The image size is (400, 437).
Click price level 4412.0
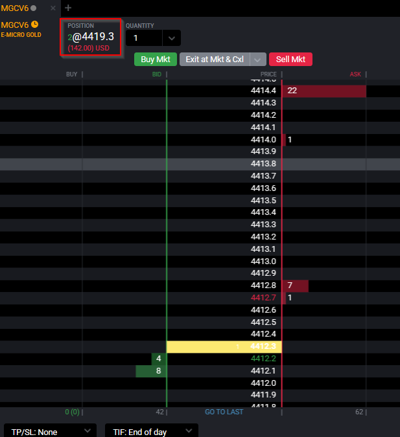click(263, 383)
